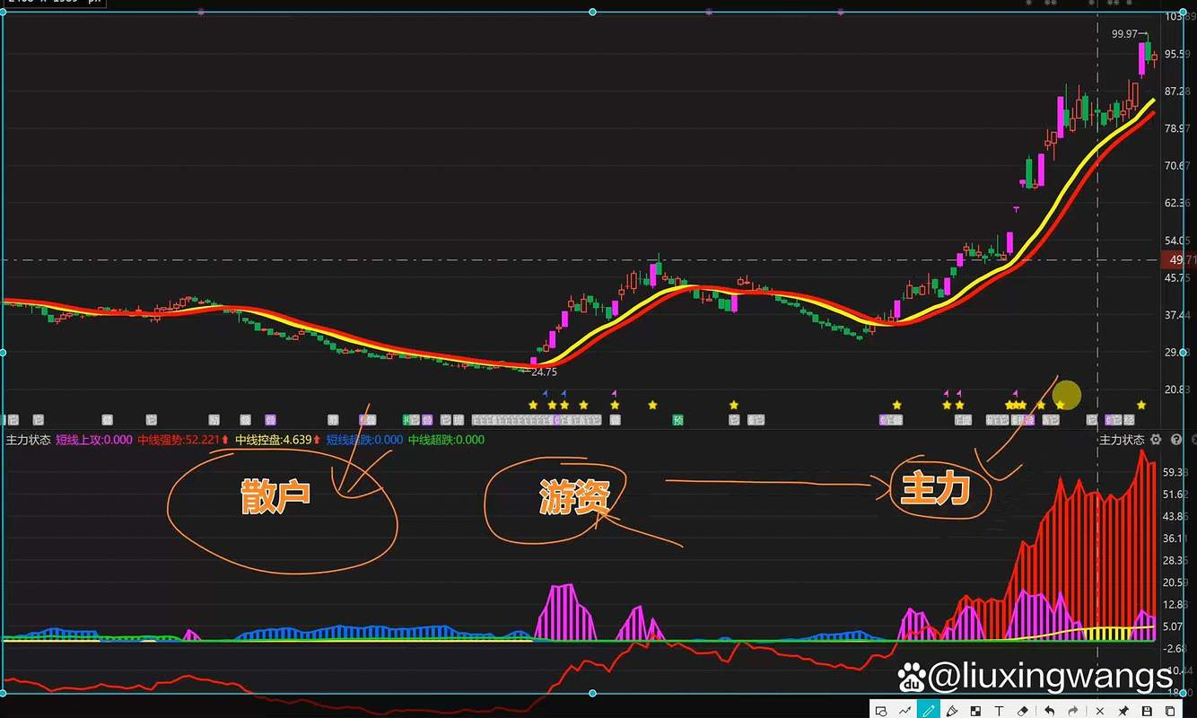This screenshot has width=1197, height=718.
Task: Open the indicator help question icon
Action: click(x=1175, y=440)
